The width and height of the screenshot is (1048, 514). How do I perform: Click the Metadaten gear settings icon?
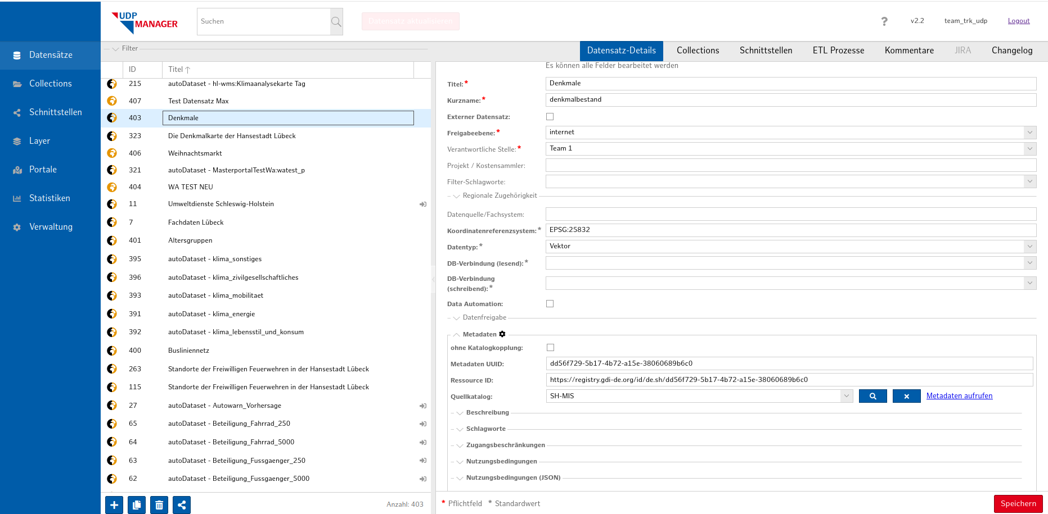[x=502, y=334]
